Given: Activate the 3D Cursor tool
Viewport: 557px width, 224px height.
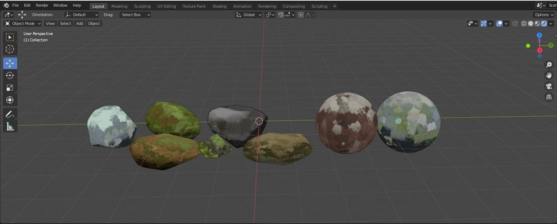Looking at the screenshot, I should click(10, 49).
